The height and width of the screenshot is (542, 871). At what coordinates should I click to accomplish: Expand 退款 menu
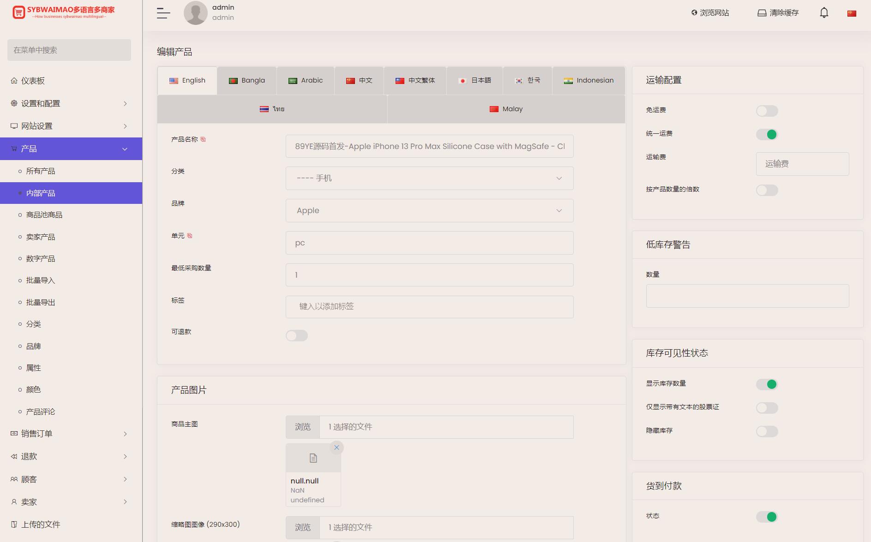[71, 456]
